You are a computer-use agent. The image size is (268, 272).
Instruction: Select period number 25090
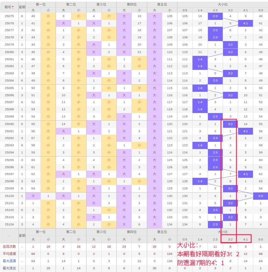click(x=9, y=124)
